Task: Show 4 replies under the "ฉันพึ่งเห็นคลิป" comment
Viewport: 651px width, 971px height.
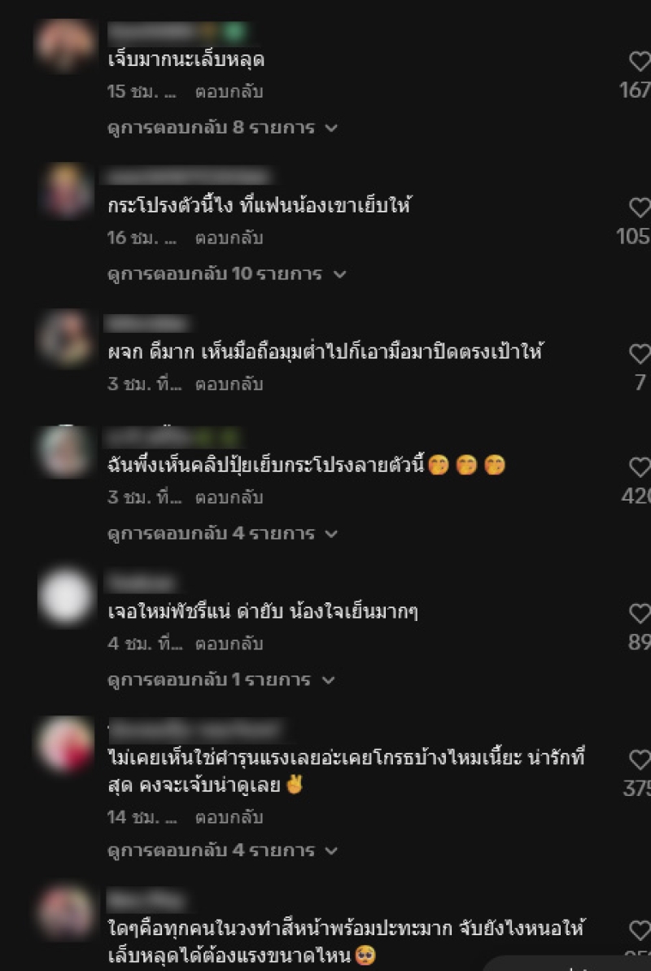Action: [x=222, y=534]
